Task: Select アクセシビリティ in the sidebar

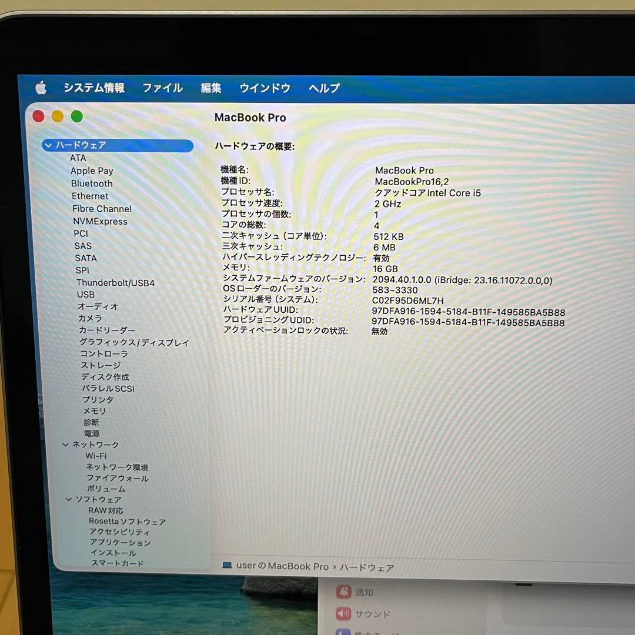Action: coord(119,532)
